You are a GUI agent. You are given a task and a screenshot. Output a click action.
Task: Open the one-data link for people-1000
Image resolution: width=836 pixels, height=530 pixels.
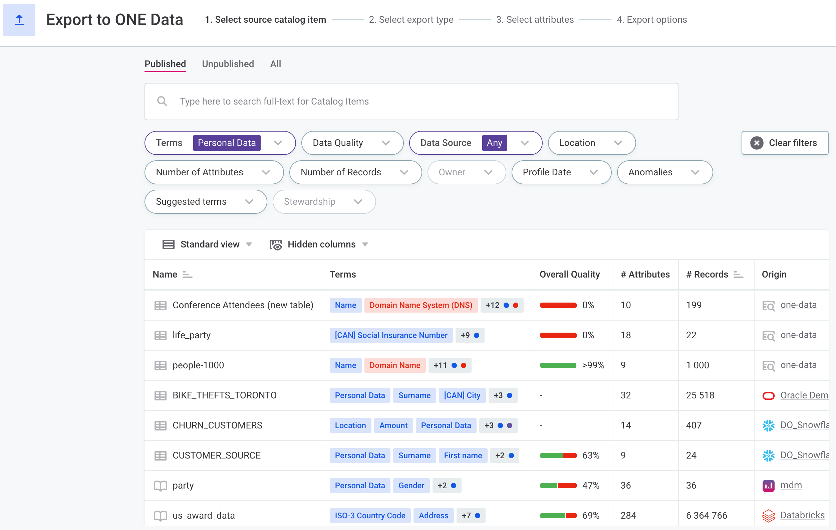click(798, 365)
